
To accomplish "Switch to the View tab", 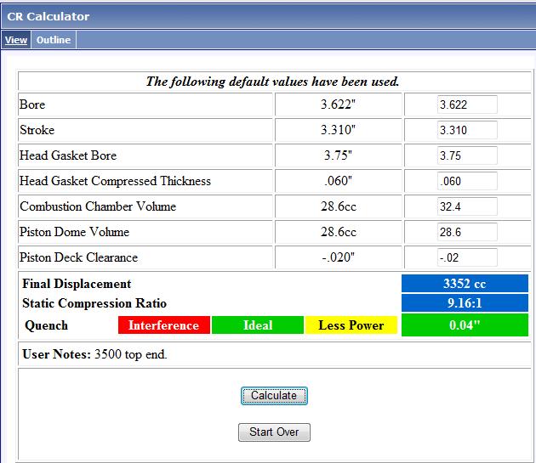I will [x=15, y=40].
